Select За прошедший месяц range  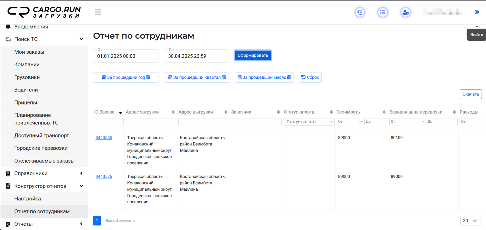[x=264, y=77]
